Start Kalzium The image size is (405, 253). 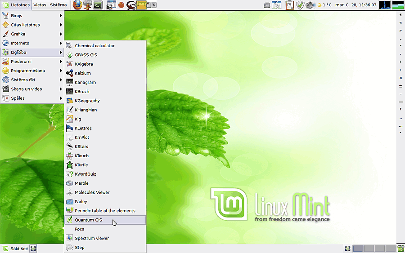pyautogui.click(x=105, y=73)
